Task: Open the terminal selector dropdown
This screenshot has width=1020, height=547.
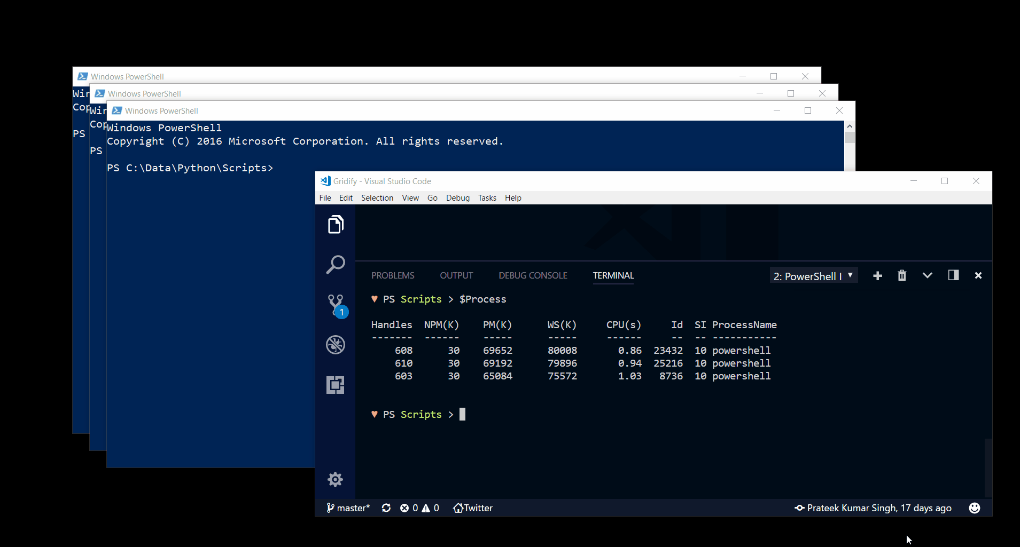Action: tap(814, 276)
